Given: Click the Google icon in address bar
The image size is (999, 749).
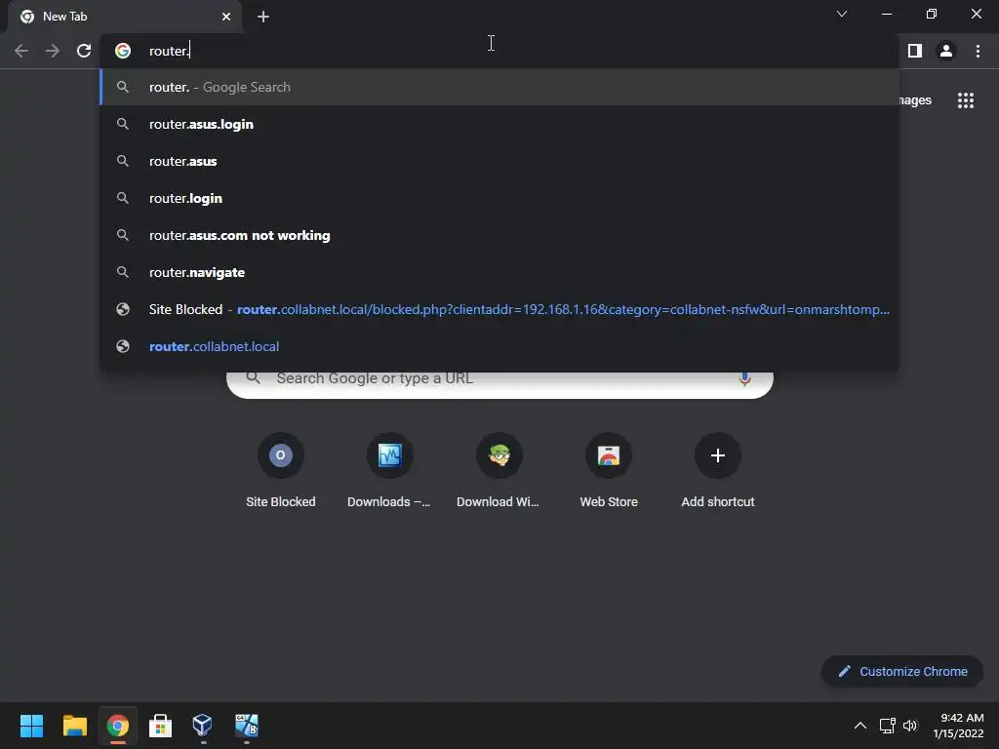Looking at the screenshot, I should pos(123,51).
